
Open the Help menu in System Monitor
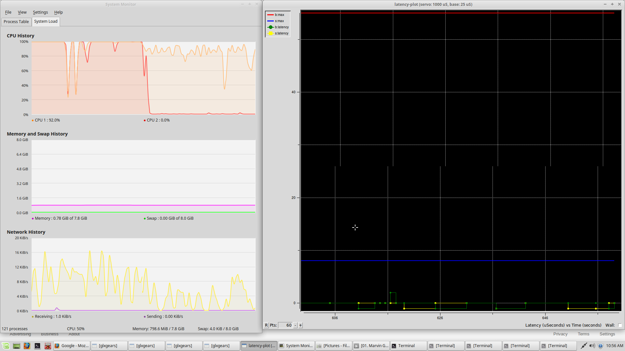[59, 12]
